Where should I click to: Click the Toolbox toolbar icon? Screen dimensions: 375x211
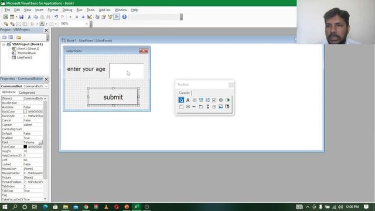pos(117,17)
